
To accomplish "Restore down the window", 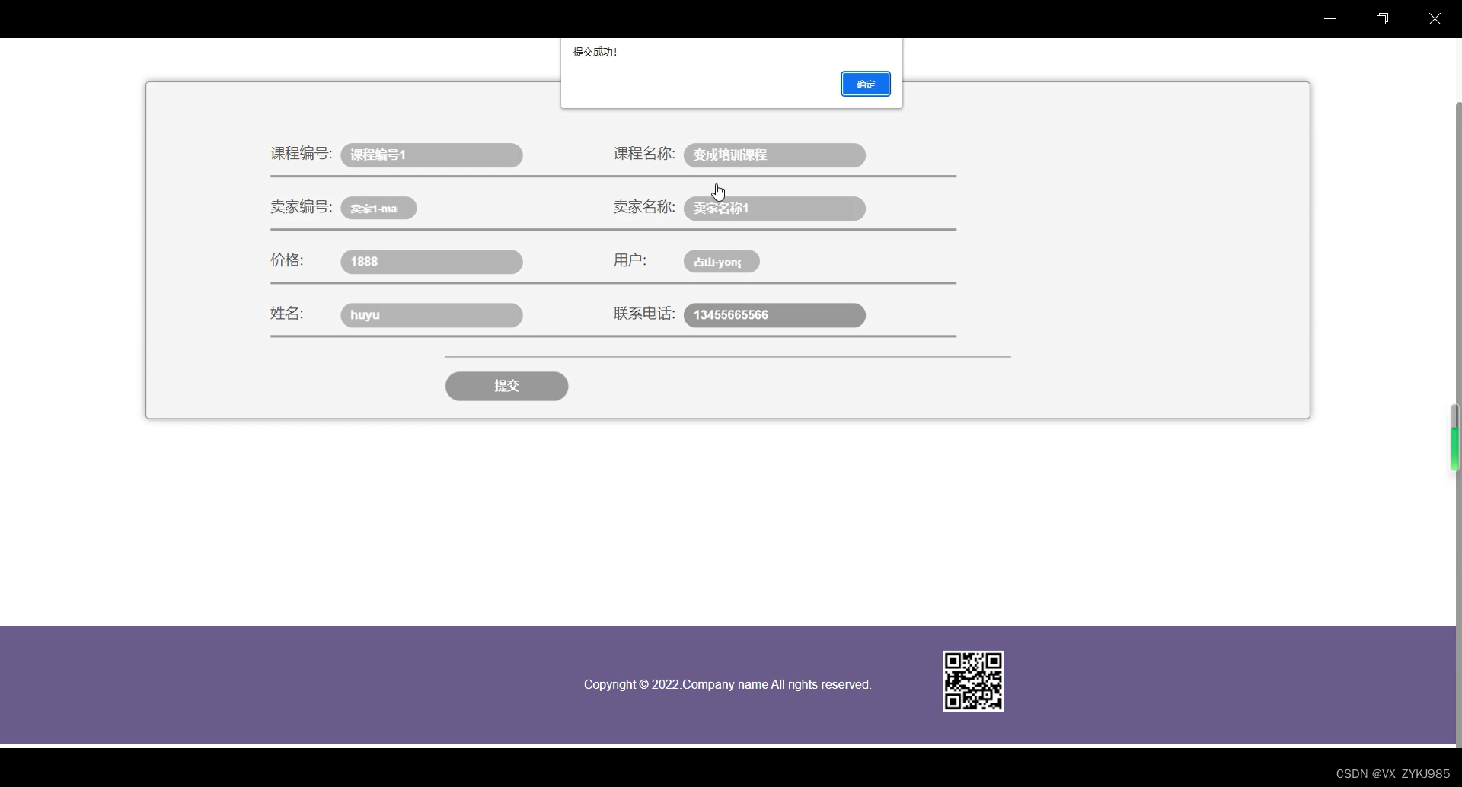I will coord(1383,18).
